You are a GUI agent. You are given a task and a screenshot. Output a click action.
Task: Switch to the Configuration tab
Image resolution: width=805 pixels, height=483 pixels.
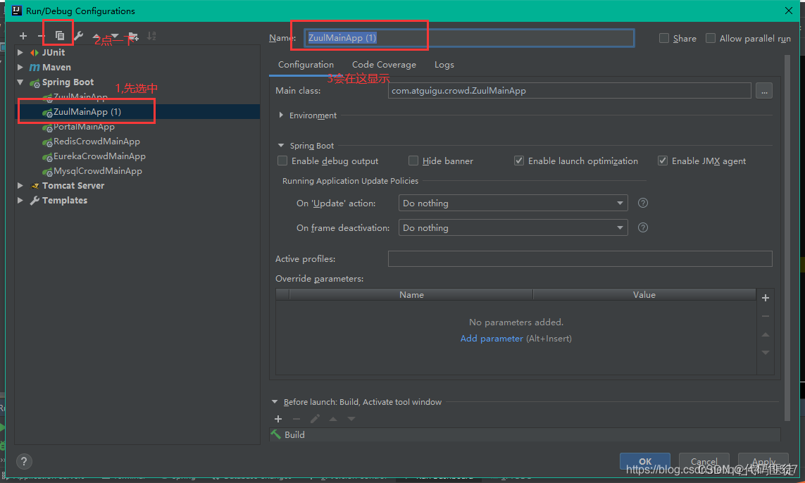click(306, 65)
